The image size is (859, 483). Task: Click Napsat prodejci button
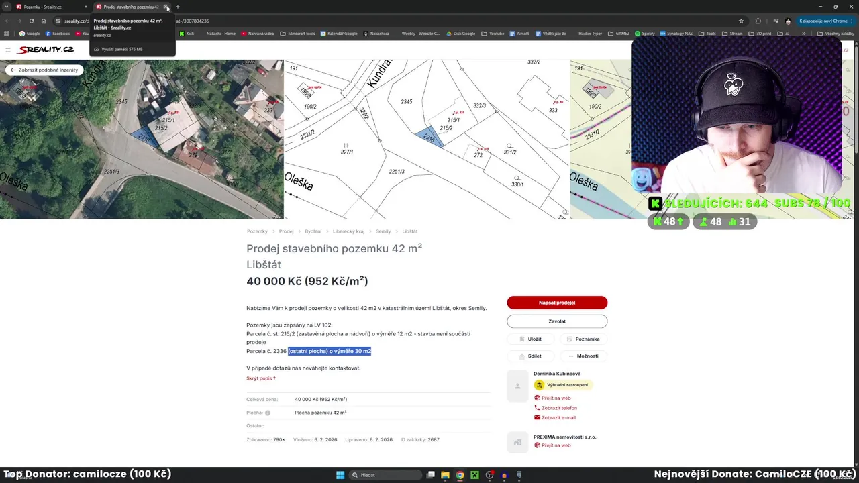(x=557, y=303)
